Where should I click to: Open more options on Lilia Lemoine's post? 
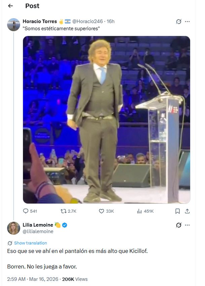pos(188,225)
